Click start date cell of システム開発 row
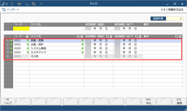Viewport: 187px width, 111px height. coord(99,48)
